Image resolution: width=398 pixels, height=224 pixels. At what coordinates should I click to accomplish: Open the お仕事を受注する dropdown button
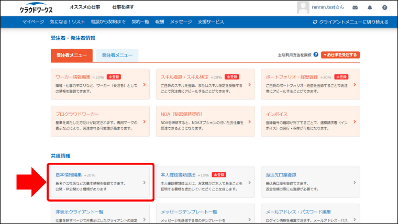(341, 54)
